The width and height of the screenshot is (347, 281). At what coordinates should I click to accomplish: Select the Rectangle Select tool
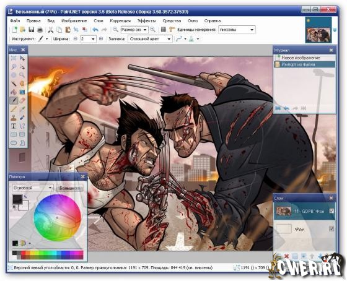(x=14, y=58)
